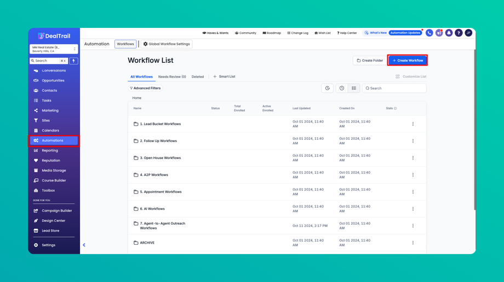Add a Smart List tab
The image size is (504, 282).
pyautogui.click(x=224, y=77)
